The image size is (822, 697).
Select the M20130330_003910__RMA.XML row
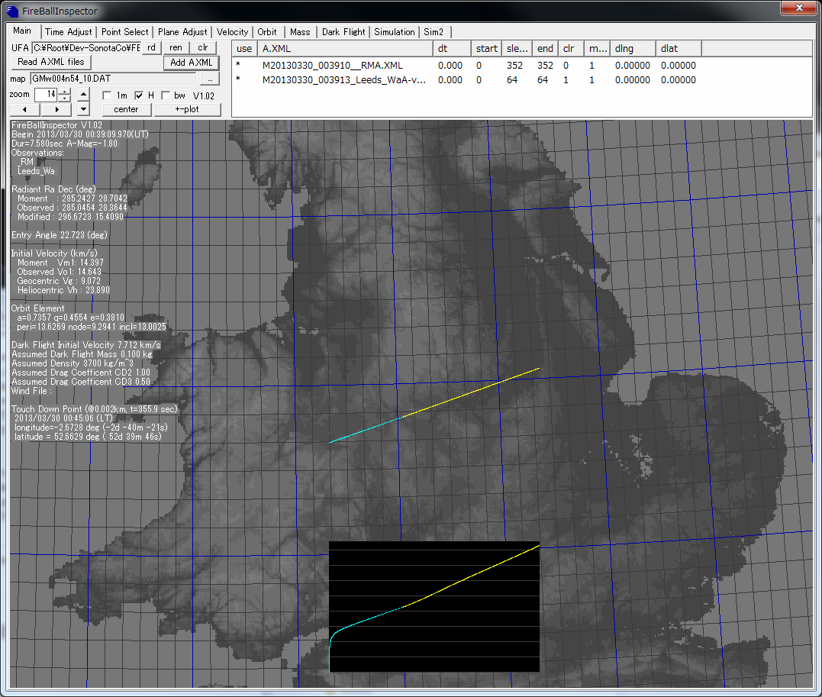(x=332, y=66)
